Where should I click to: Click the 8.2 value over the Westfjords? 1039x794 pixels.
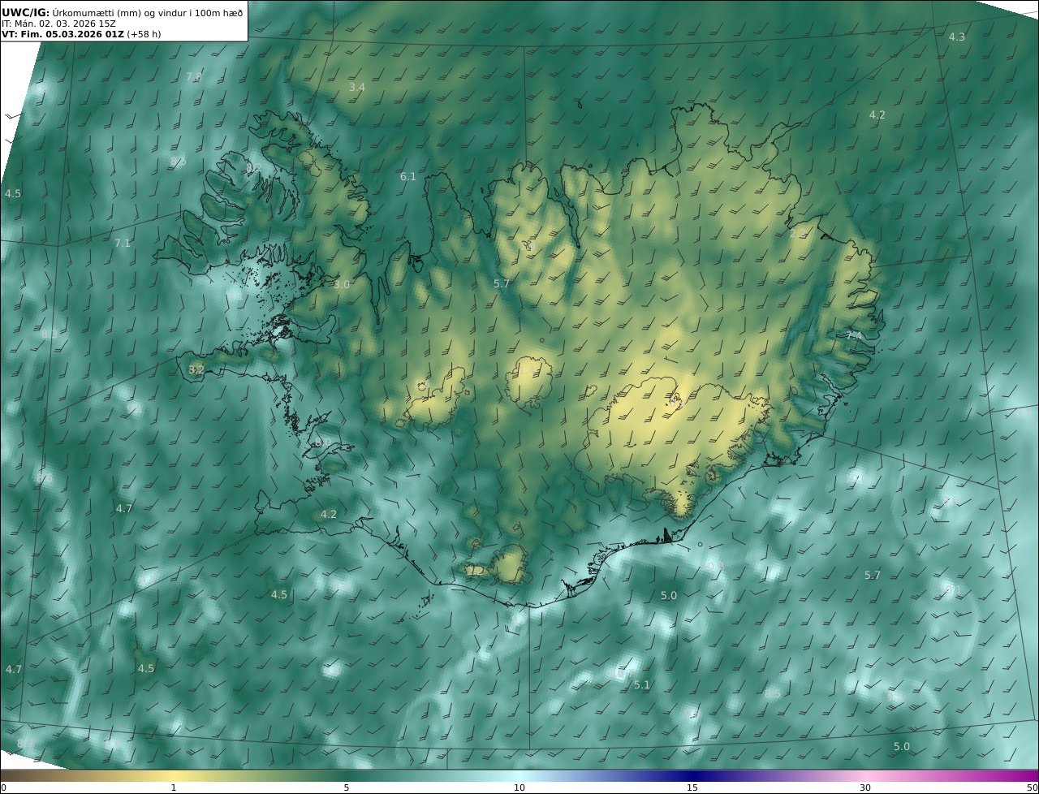point(253,168)
